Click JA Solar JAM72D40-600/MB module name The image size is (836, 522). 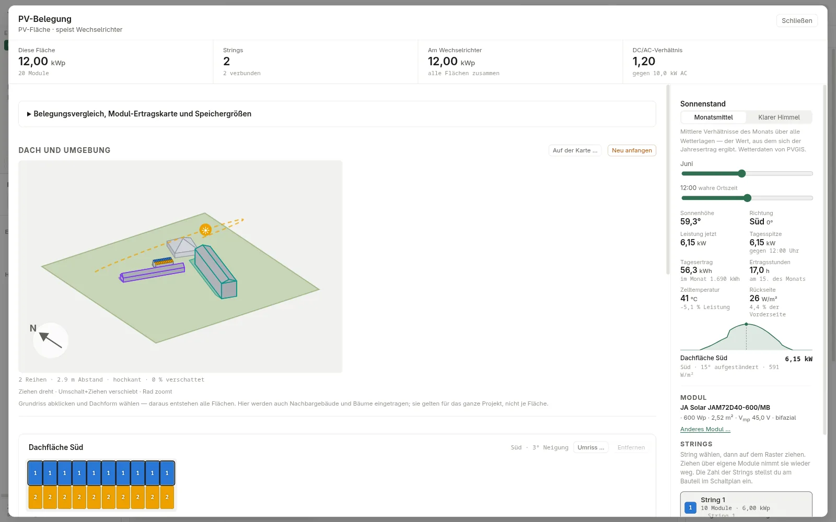[725, 408]
